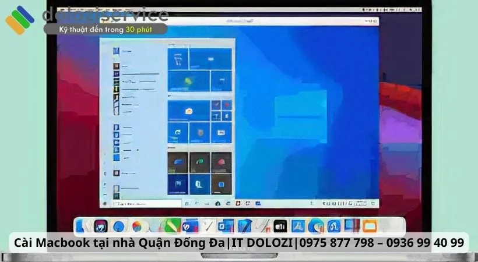The height and width of the screenshot is (262, 478).
Task: Open the dark Start tile with the green icon
Action: (200, 162)
